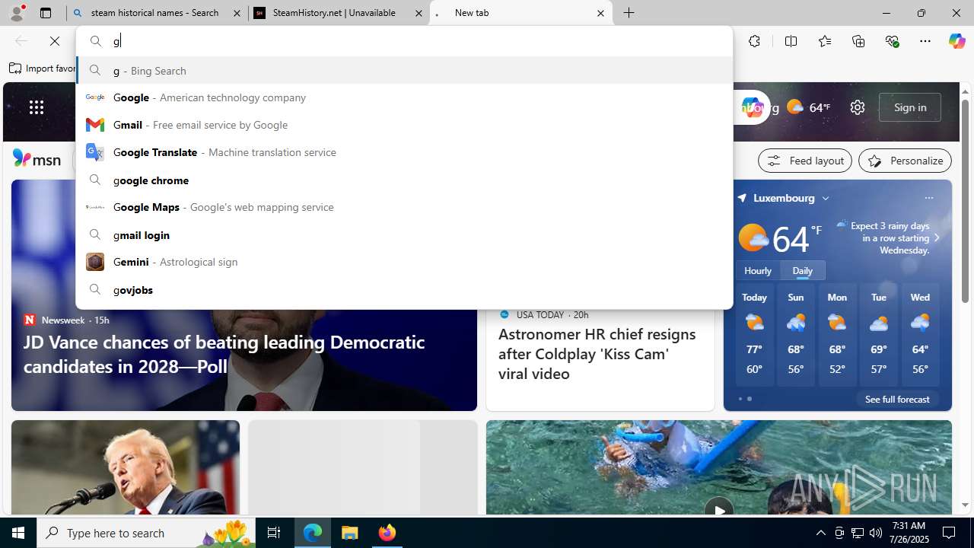
Task: Open Astronomer HR chief resigns article
Action: [597, 353]
